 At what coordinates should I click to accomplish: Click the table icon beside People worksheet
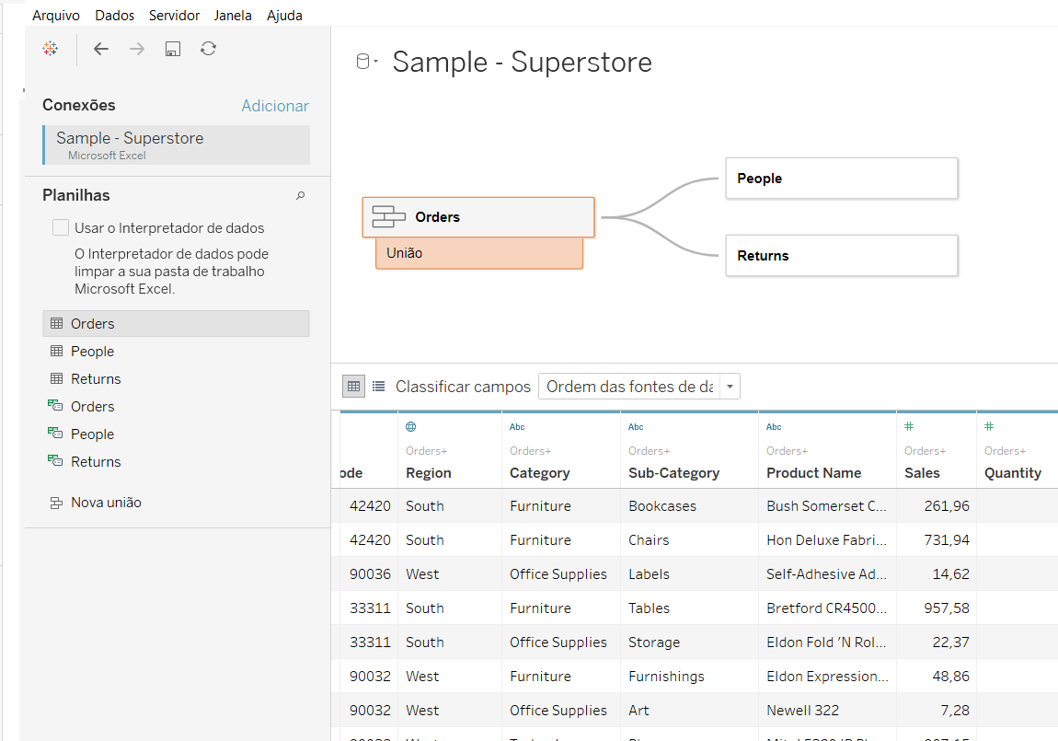click(x=57, y=351)
